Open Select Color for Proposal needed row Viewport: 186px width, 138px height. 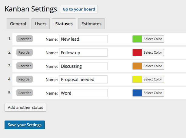tap(153, 79)
